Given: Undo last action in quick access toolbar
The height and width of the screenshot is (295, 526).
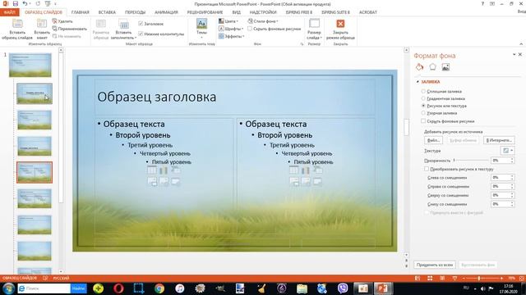Looking at the screenshot, I should tap(25, 3).
